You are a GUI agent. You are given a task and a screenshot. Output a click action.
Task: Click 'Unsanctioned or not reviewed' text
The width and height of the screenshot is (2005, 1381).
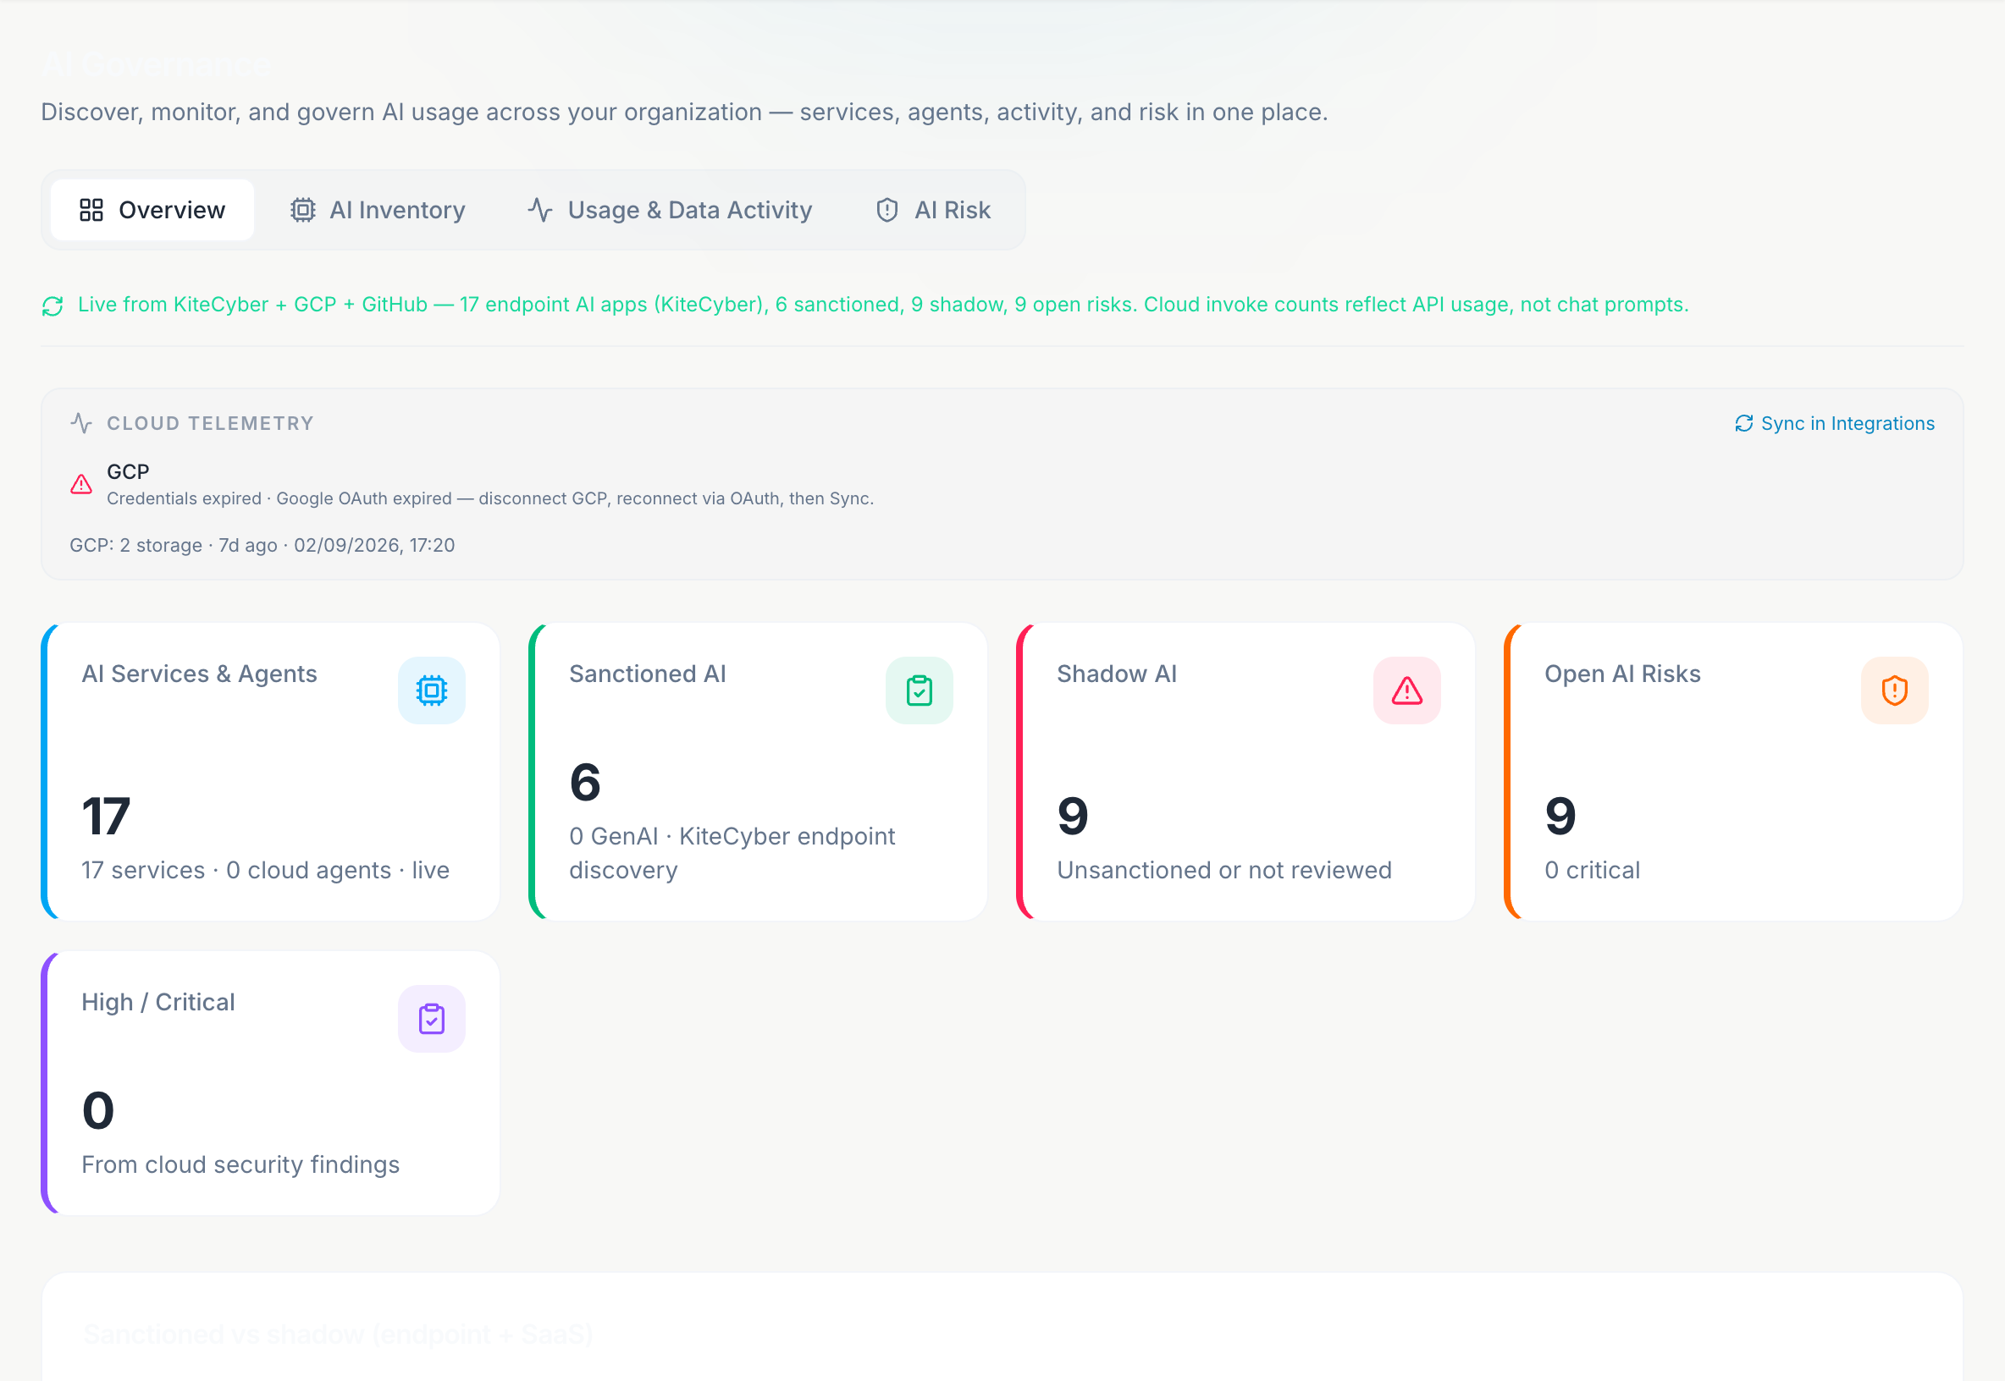pos(1225,871)
